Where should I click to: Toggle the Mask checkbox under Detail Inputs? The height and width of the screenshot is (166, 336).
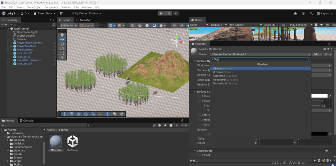tap(199, 155)
